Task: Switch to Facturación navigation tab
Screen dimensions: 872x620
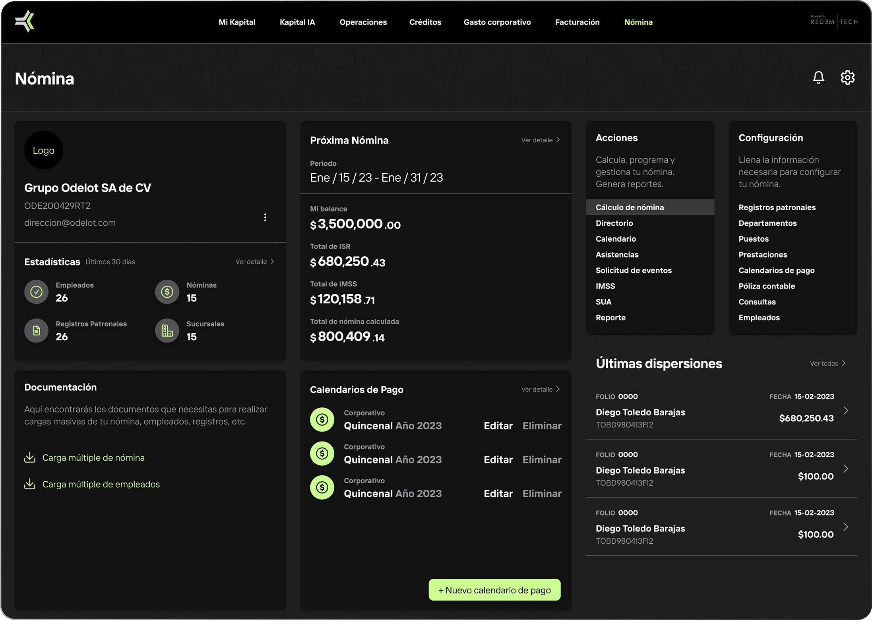Action: [577, 22]
